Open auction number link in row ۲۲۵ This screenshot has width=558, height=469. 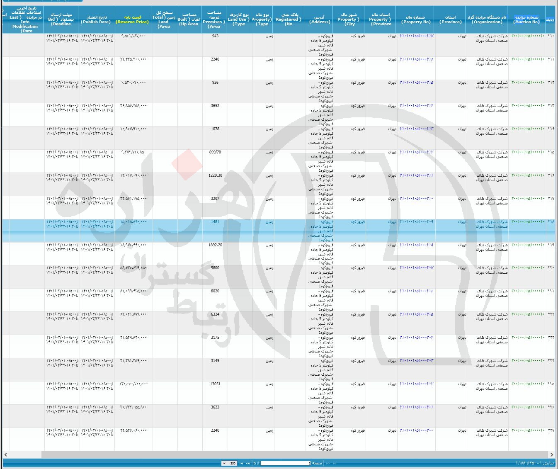tap(528, 384)
